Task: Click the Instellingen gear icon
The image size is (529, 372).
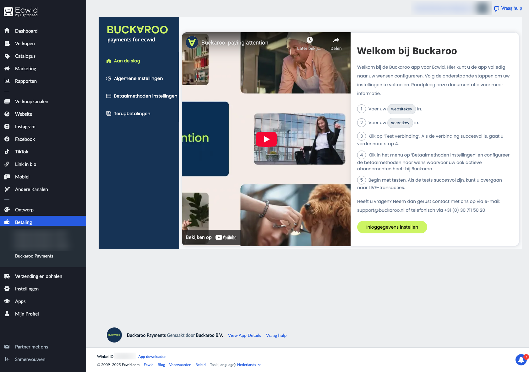Action: tap(7, 289)
